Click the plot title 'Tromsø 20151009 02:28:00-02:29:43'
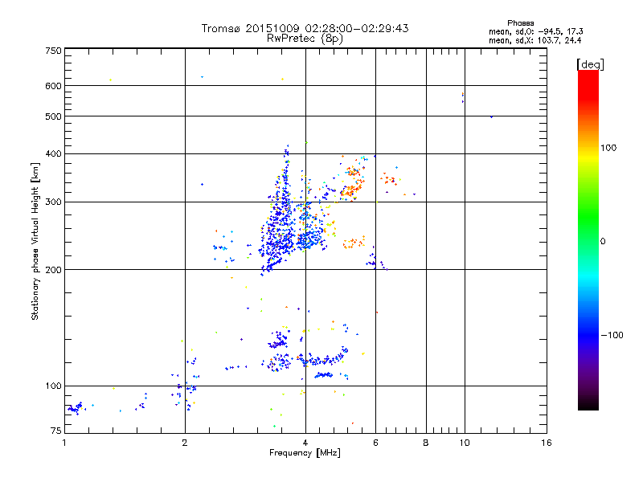The image size is (643, 482). point(305,28)
